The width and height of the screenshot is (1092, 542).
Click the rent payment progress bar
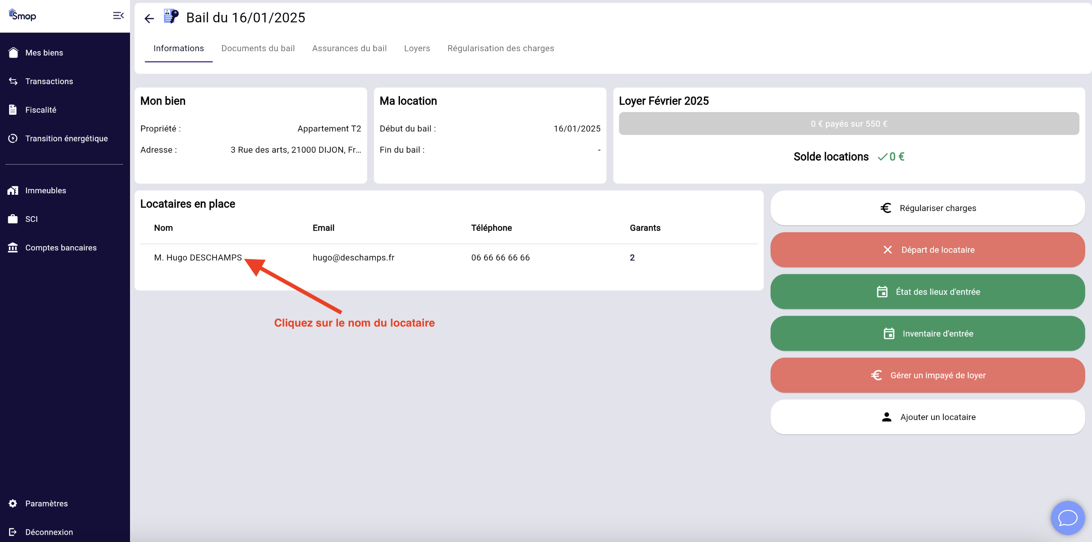coord(848,124)
